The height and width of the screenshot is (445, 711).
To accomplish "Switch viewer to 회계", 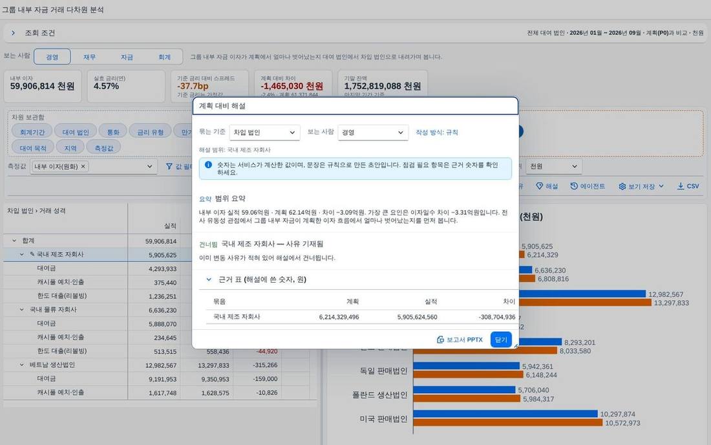I will (165, 57).
